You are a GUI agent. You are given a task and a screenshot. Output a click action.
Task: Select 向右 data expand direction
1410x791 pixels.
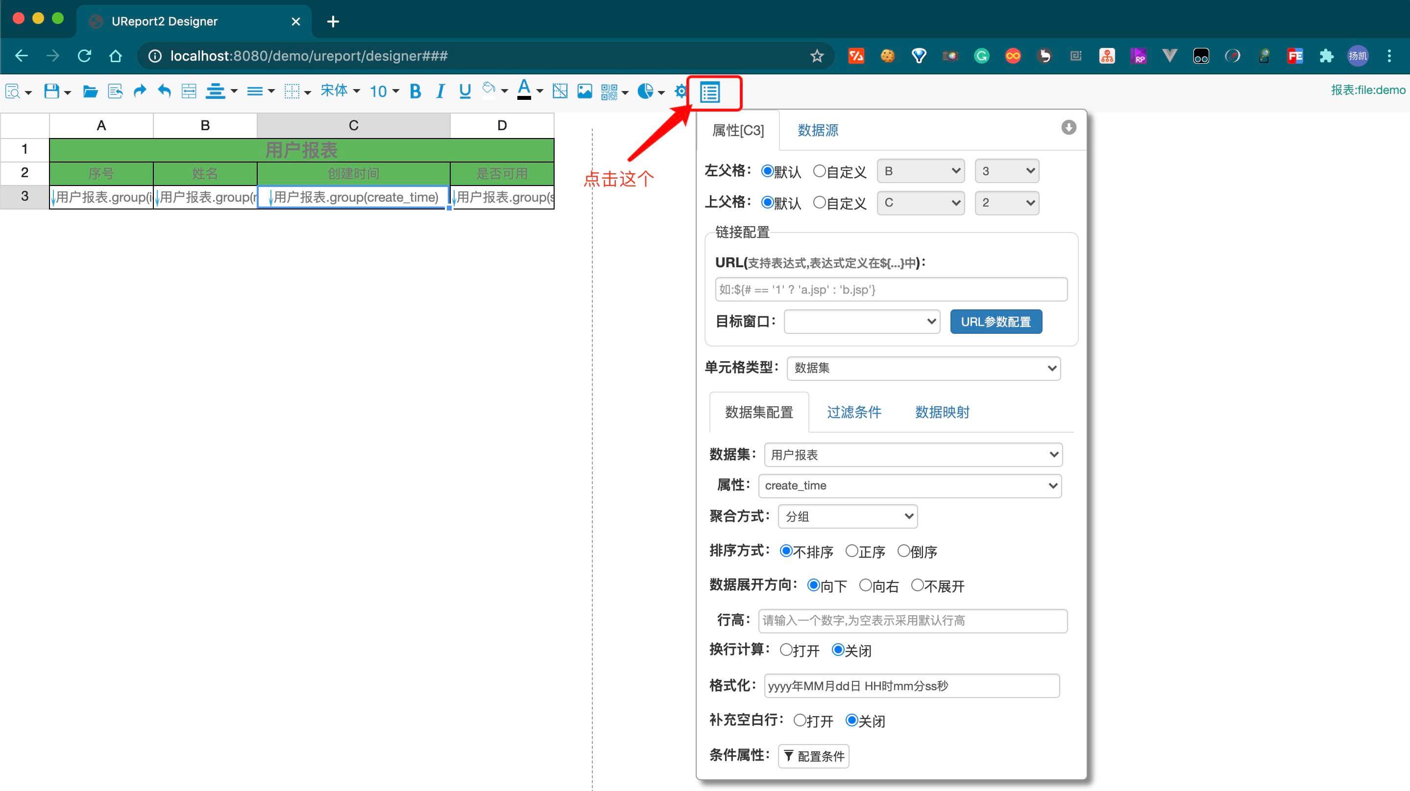tap(865, 585)
